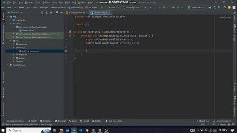Viewport: 237px width, 133px height.
Task: Click the Apply Changes restart icon
Action: pyautogui.click(x=155, y=7)
